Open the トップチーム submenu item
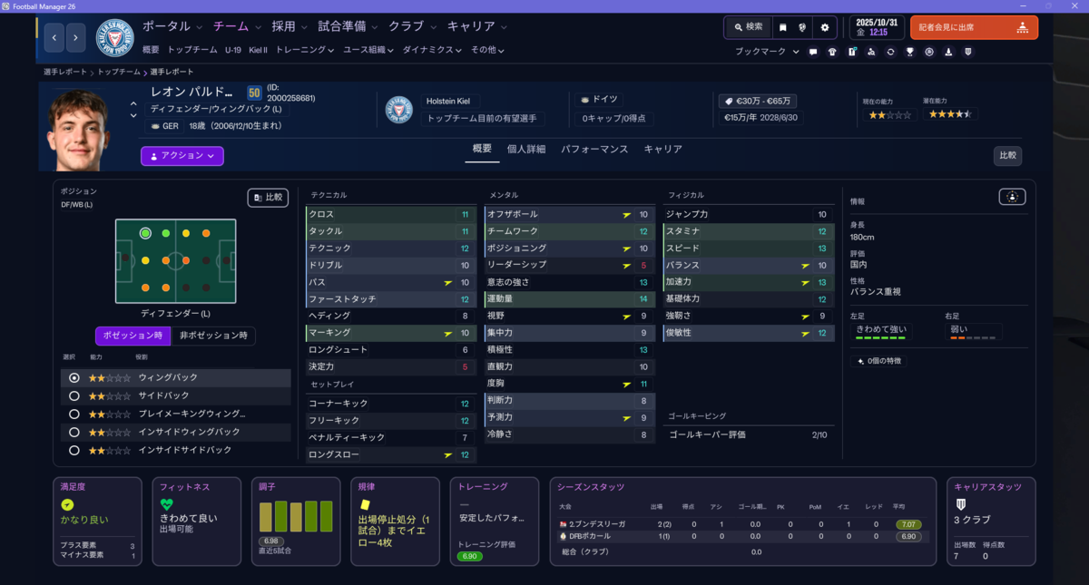Screen dimensions: 1089x585 pos(191,51)
